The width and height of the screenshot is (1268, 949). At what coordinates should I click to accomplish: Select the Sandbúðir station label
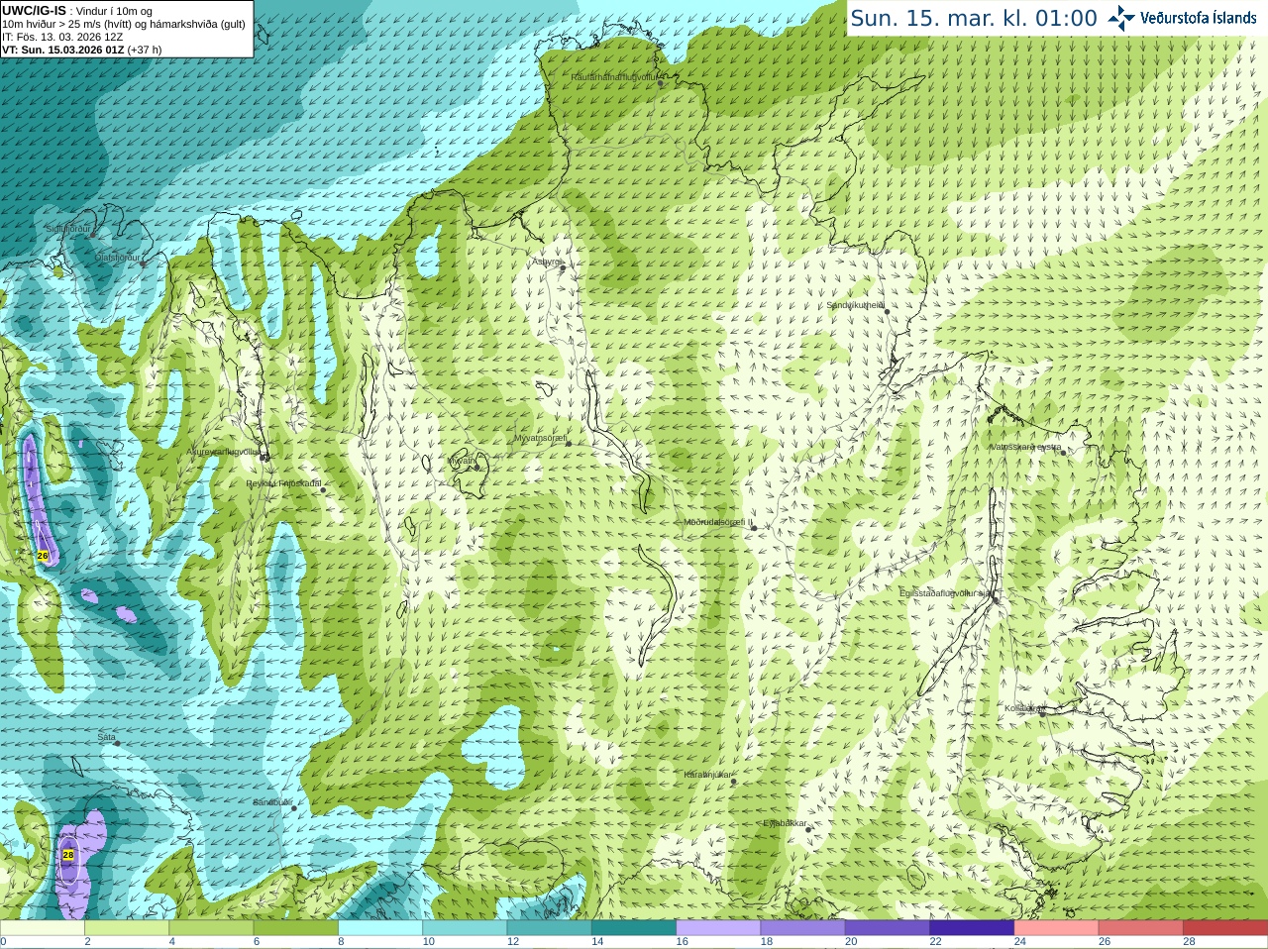[x=272, y=802]
